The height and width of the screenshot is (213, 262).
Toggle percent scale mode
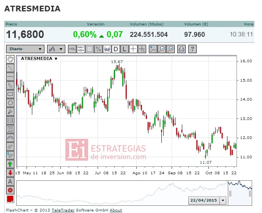tap(98, 49)
